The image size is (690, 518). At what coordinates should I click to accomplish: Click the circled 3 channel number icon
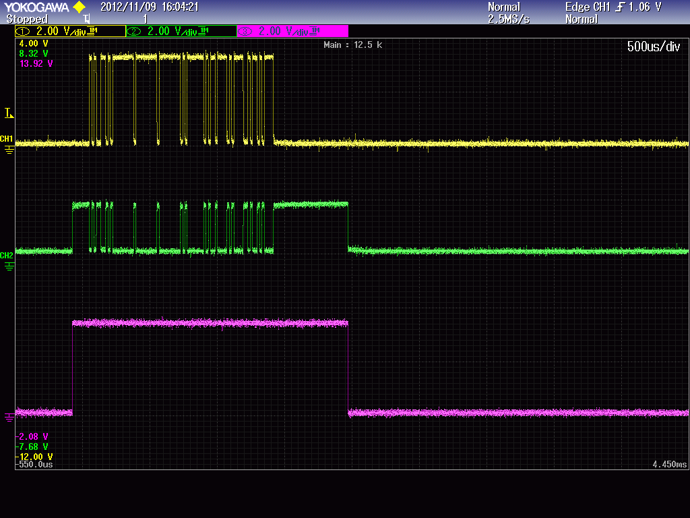pyautogui.click(x=245, y=31)
